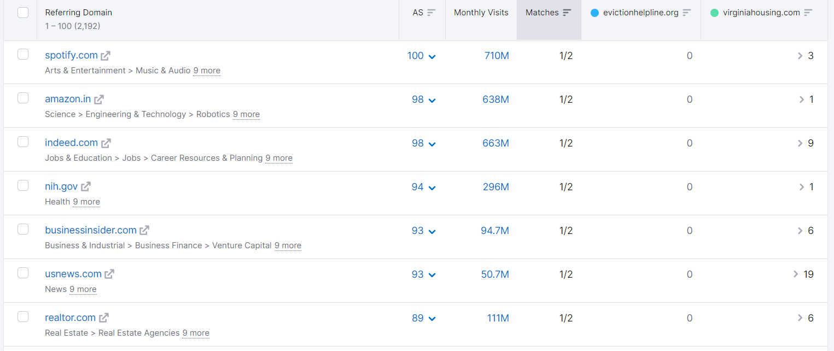The width and height of the screenshot is (834, 351).
Task: Click the Monthly Visits column header
Action: tap(481, 13)
